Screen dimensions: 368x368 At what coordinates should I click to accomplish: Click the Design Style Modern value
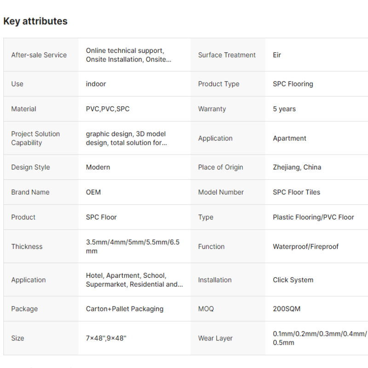pyautogui.click(x=98, y=167)
